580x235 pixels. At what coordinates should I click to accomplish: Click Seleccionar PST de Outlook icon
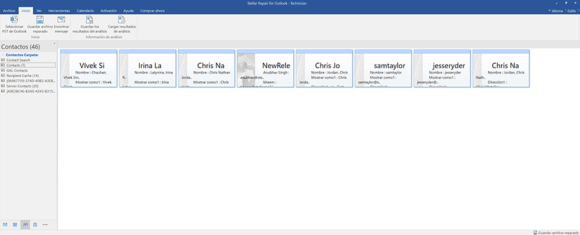[x=14, y=20]
